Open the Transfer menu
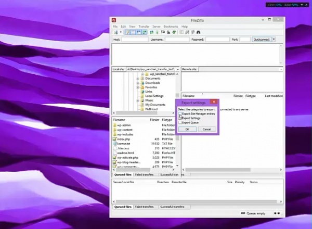This screenshot has height=229, width=312. (x=144, y=27)
